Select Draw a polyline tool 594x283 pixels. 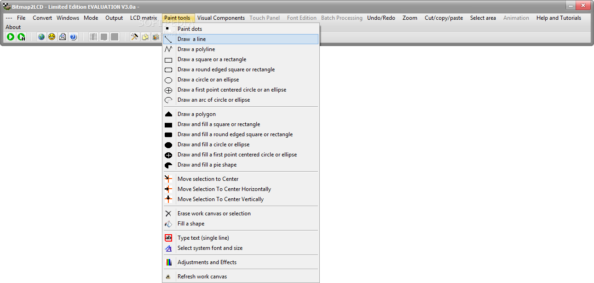(x=241, y=49)
